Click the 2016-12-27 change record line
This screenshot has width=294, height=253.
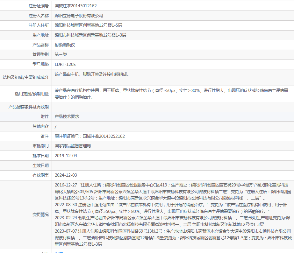coord(173,192)
